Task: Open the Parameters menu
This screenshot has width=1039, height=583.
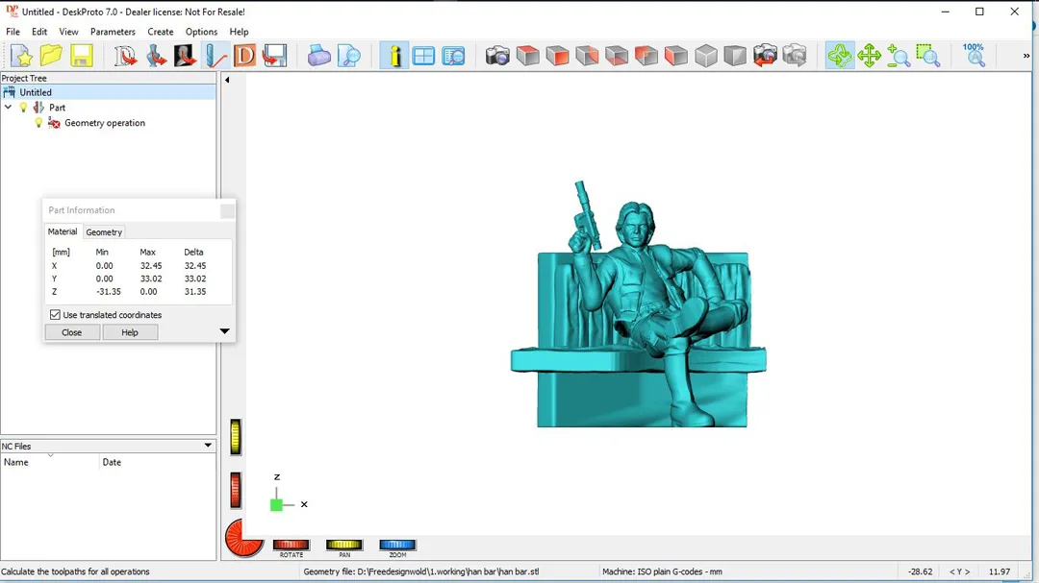Action: 113,32
